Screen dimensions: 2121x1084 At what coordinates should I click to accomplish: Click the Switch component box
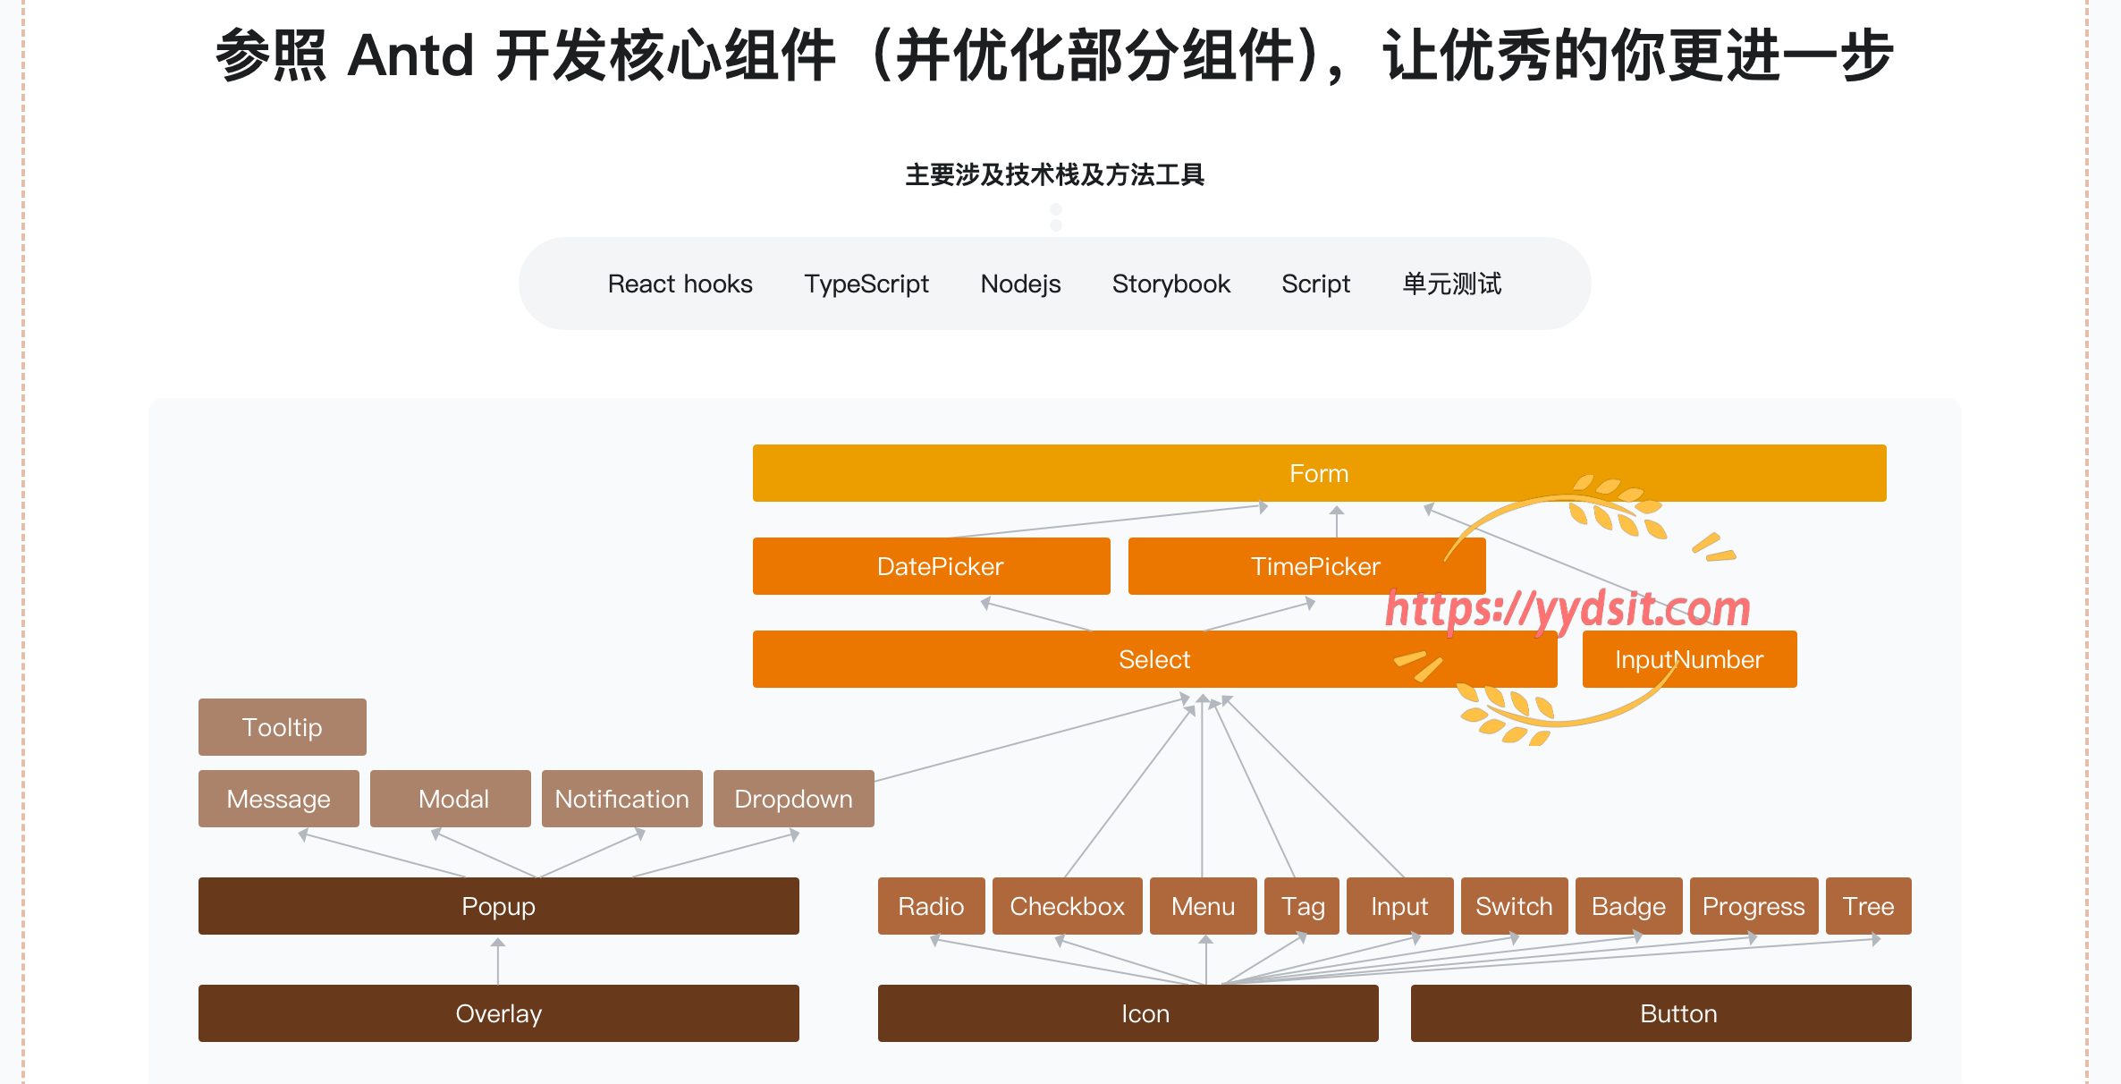tap(1514, 906)
